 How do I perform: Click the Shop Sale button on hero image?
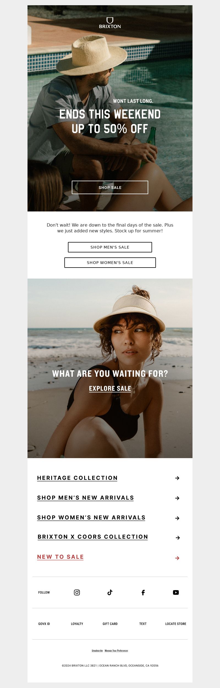pyautogui.click(x=110, y=187)
